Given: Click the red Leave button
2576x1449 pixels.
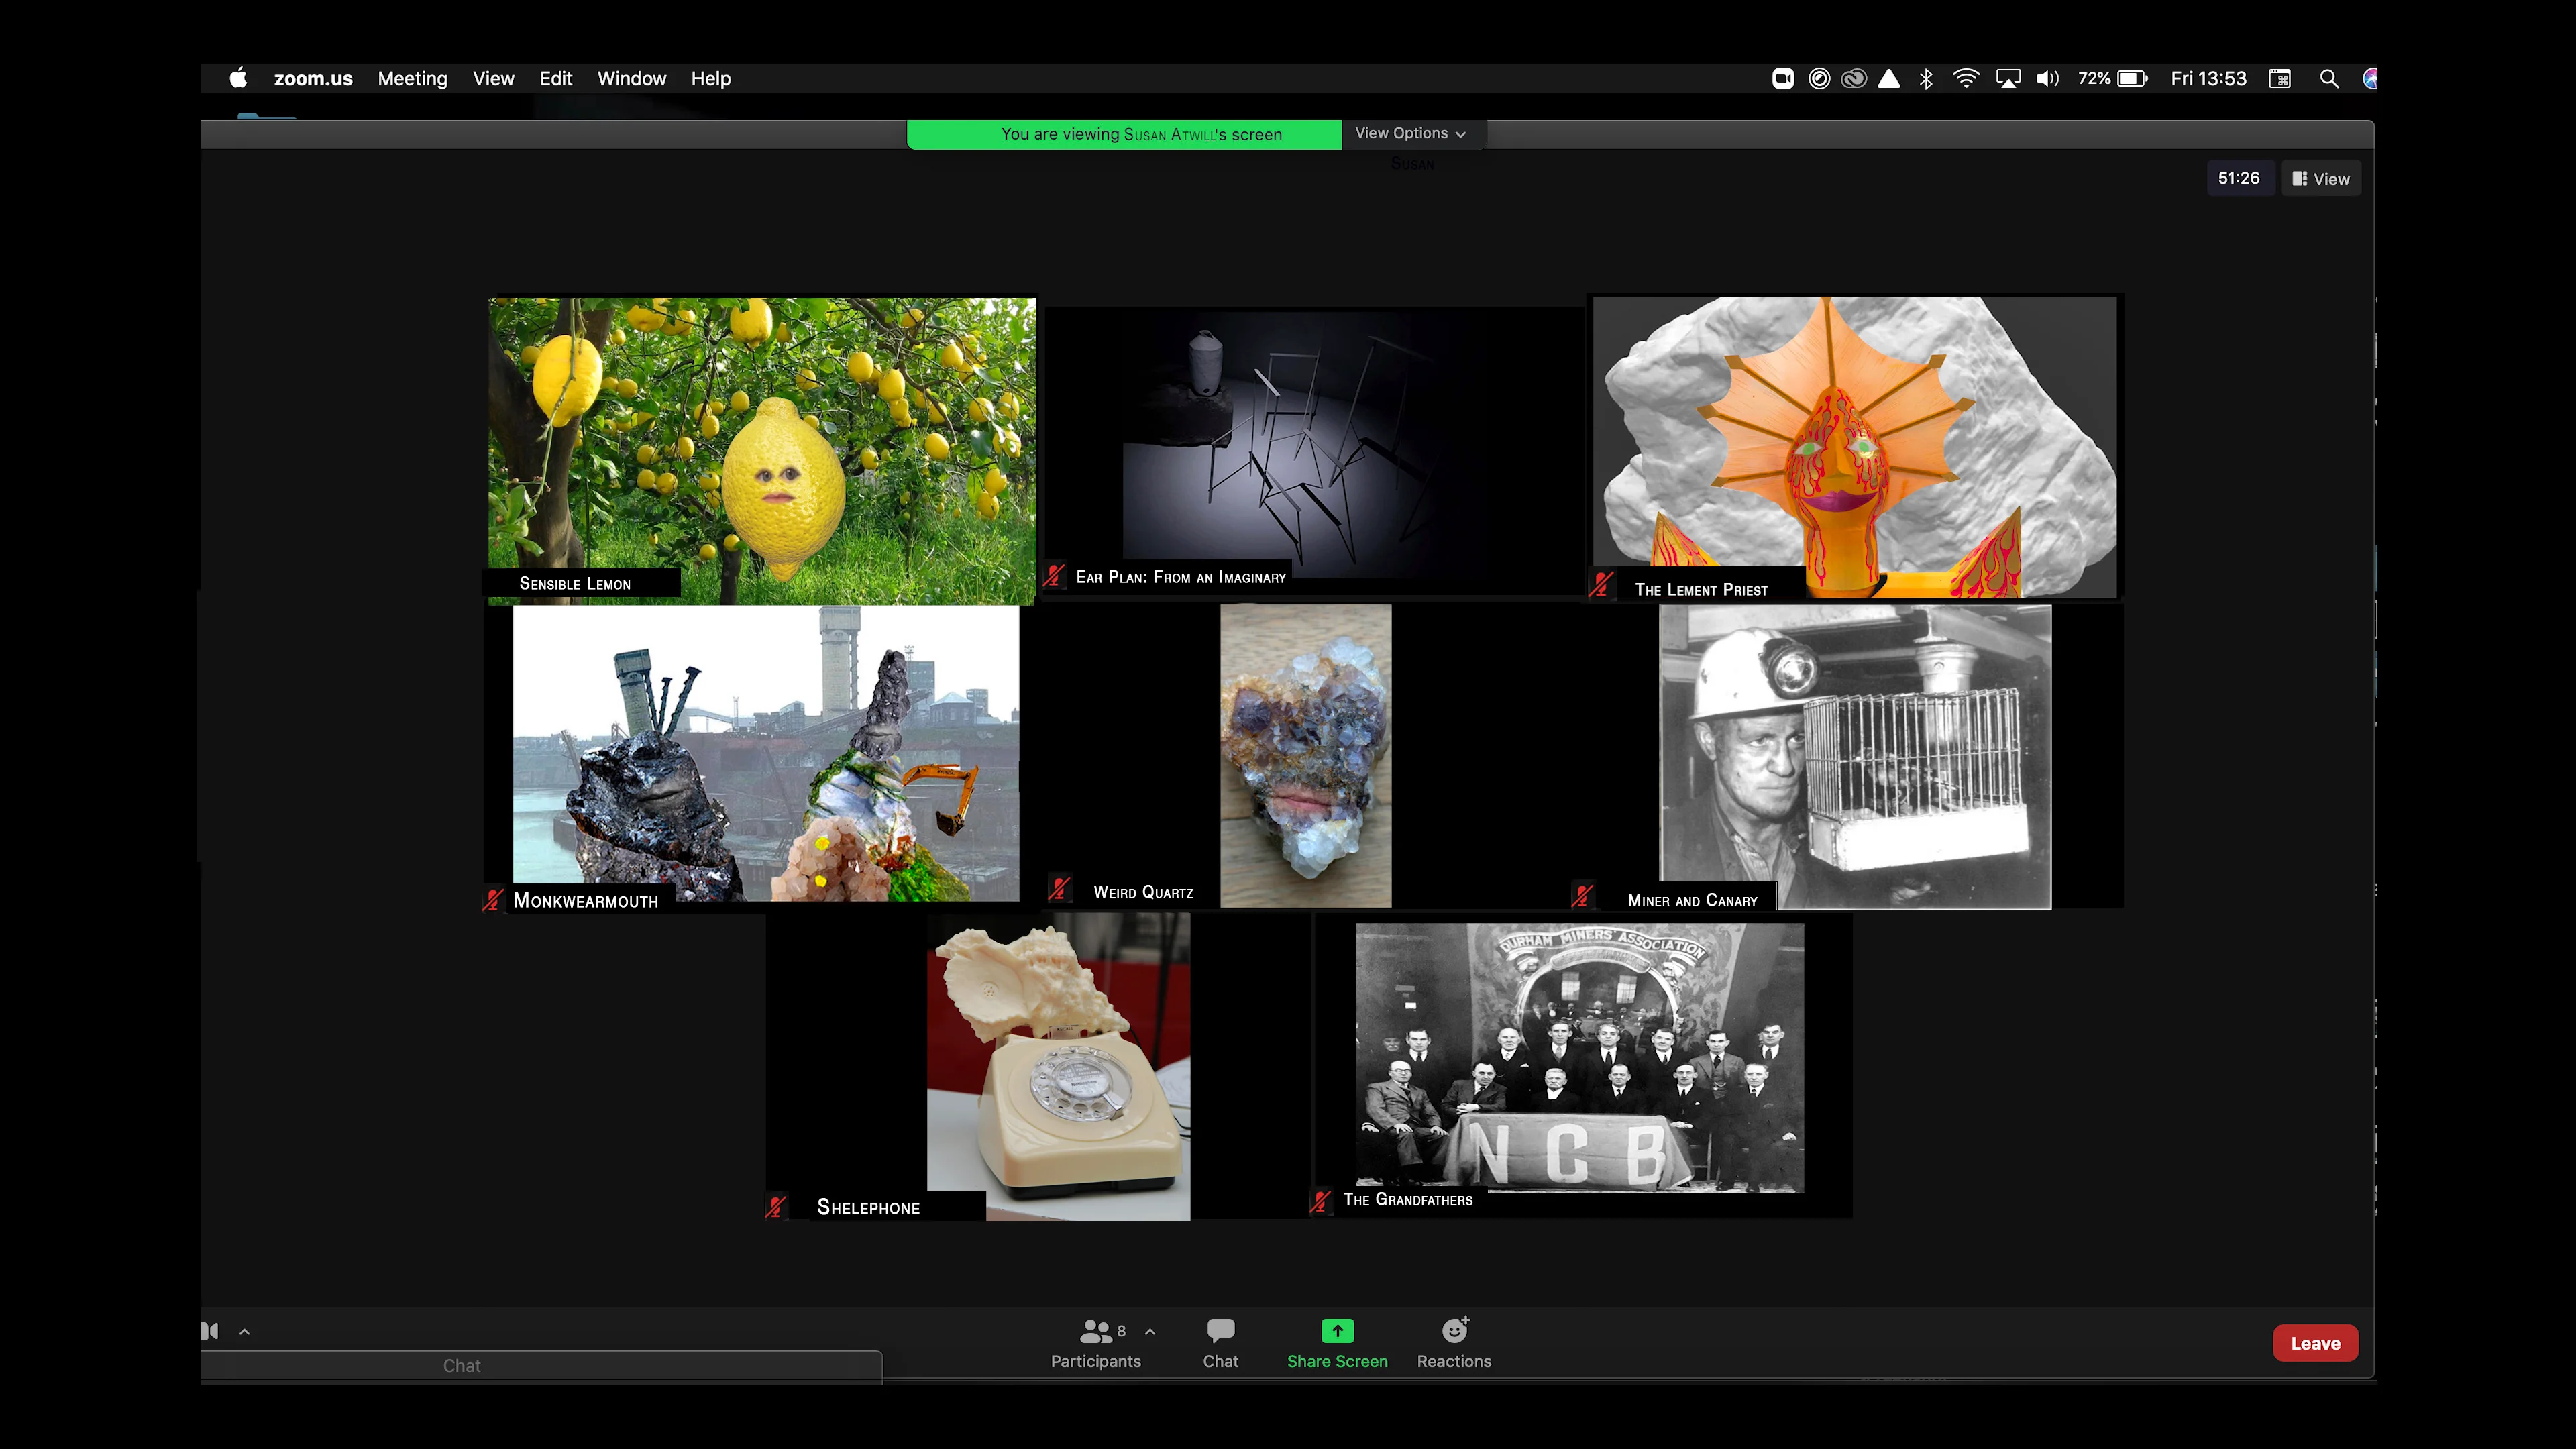Looking at the screenshot, I should tap(2315, 1343).
